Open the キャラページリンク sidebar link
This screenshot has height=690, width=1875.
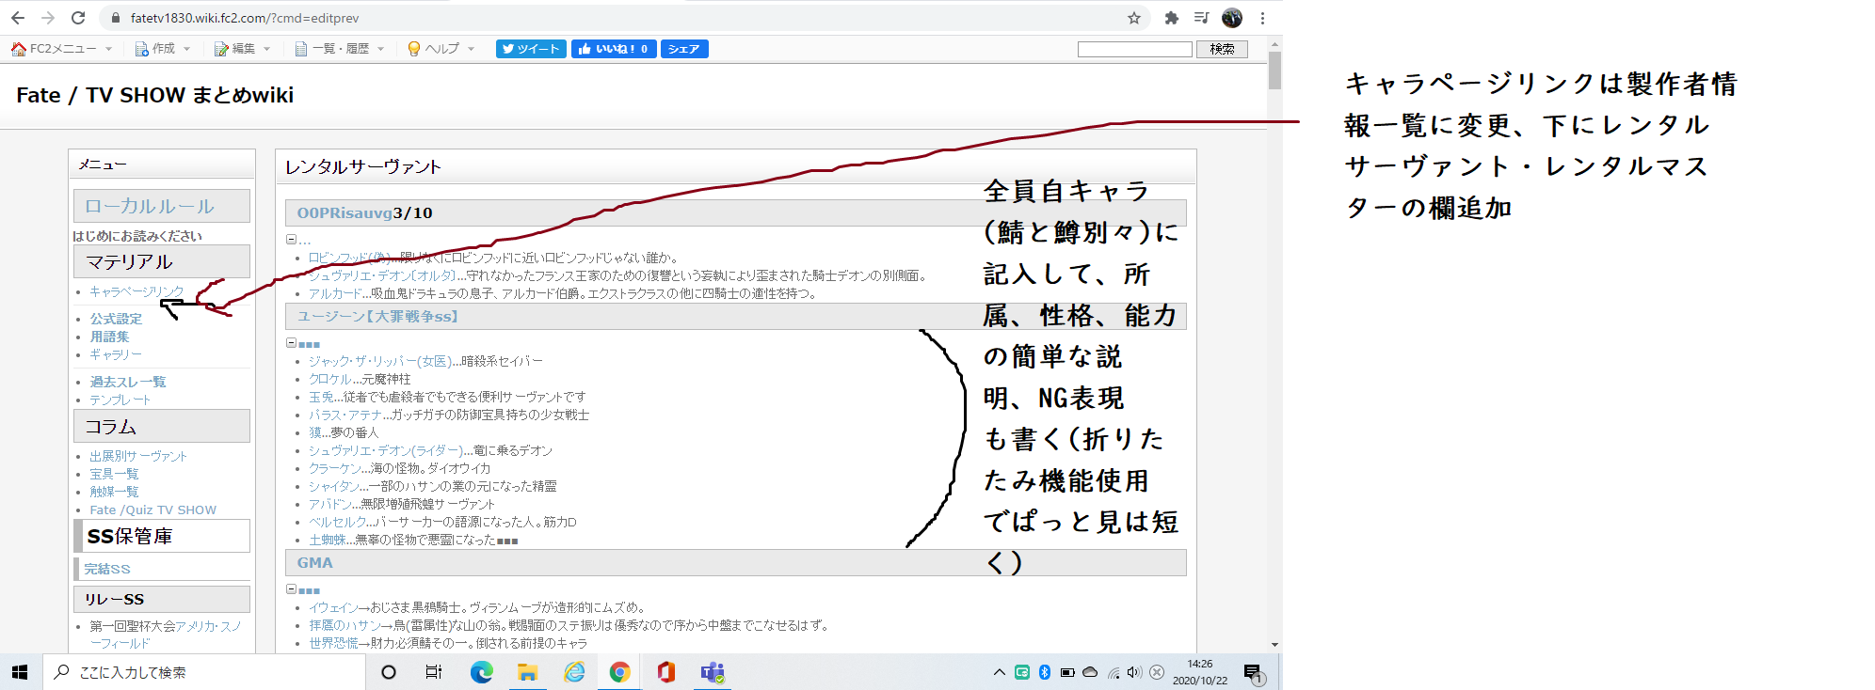[x=136, y=291]
